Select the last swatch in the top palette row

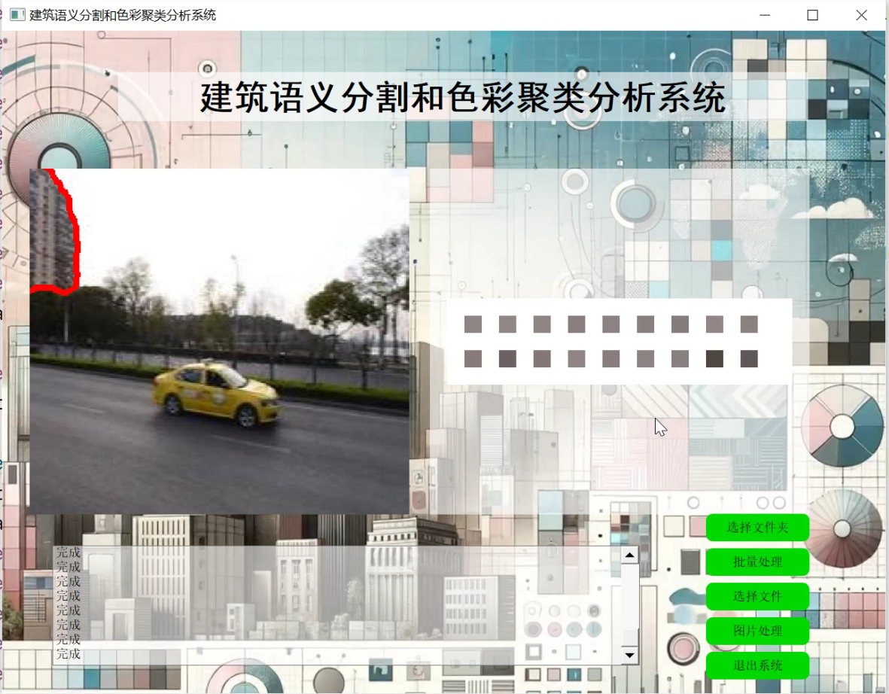pos(749,324)
